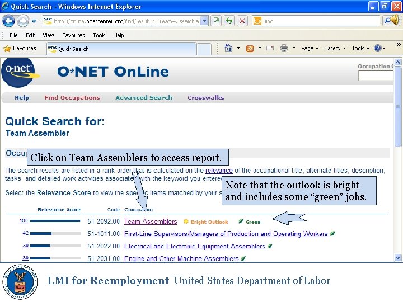Click the code 51-1011.00 text
The height and width of the screenshot is (302, 403).
pyautogui.click(x=104, y=234)
